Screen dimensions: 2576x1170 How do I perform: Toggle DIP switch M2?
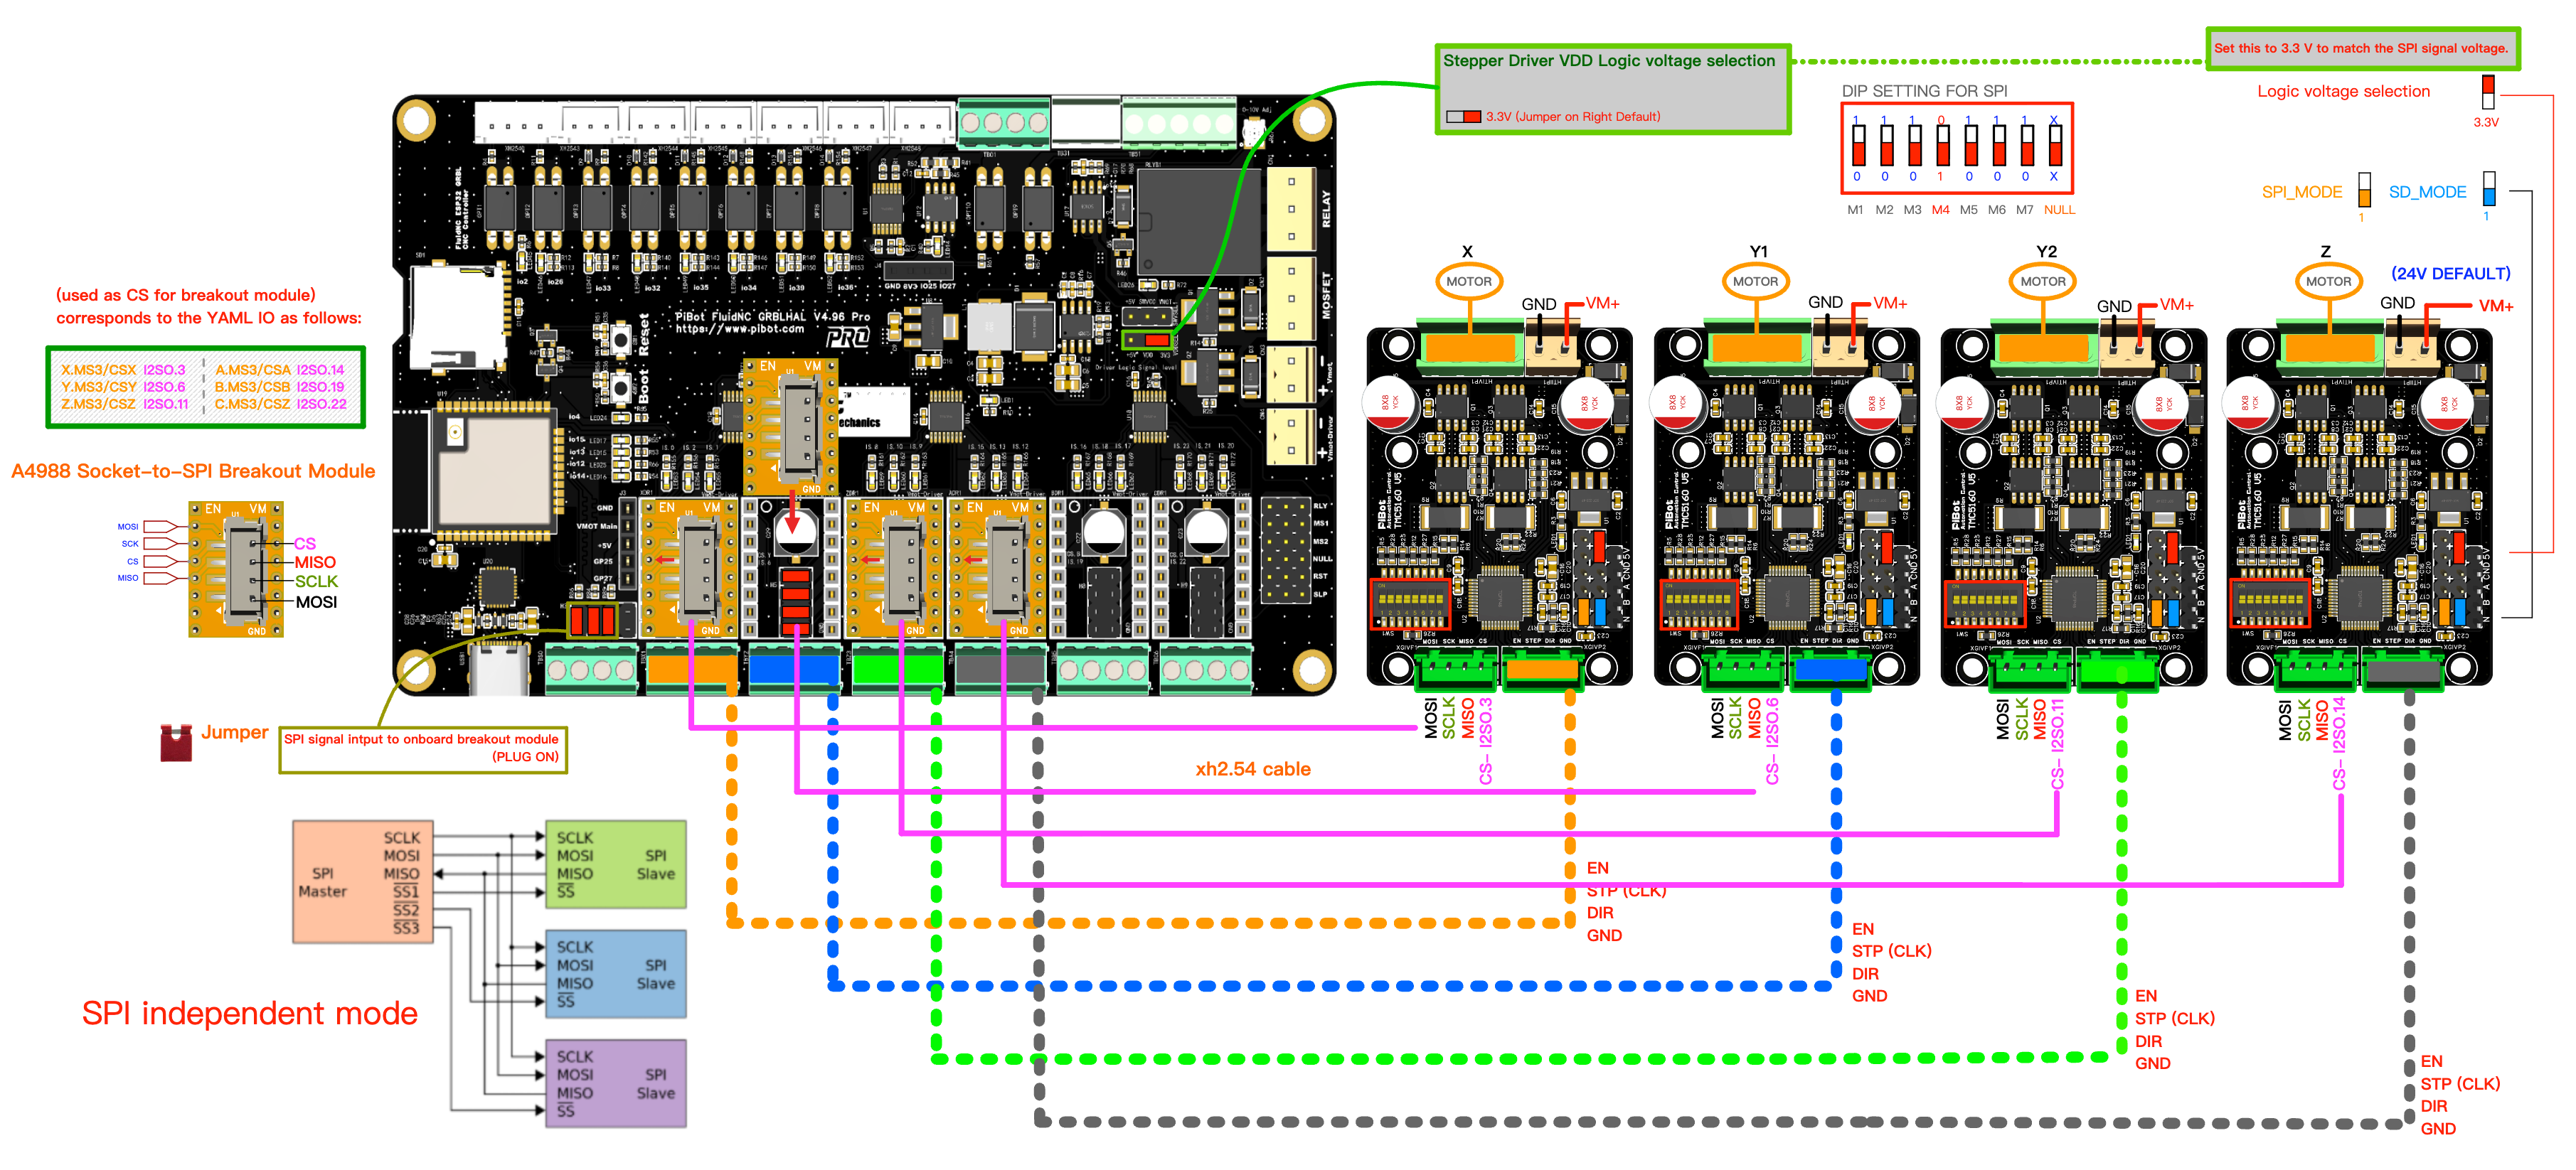tap(1886, 146)
